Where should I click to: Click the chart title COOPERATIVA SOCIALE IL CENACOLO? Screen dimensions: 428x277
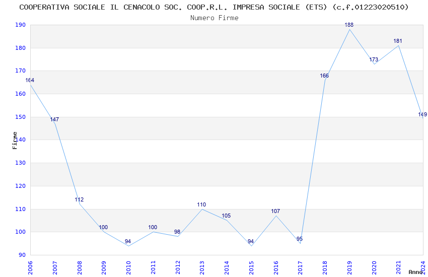tap(214, 7)
